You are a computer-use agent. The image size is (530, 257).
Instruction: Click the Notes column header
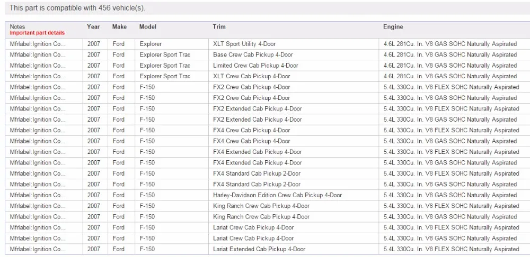(x=17, y=26)
